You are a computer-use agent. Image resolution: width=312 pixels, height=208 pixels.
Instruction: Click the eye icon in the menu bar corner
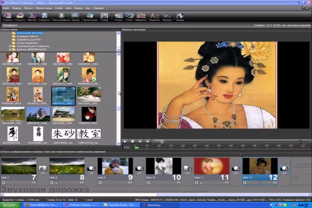pos(306,8)
